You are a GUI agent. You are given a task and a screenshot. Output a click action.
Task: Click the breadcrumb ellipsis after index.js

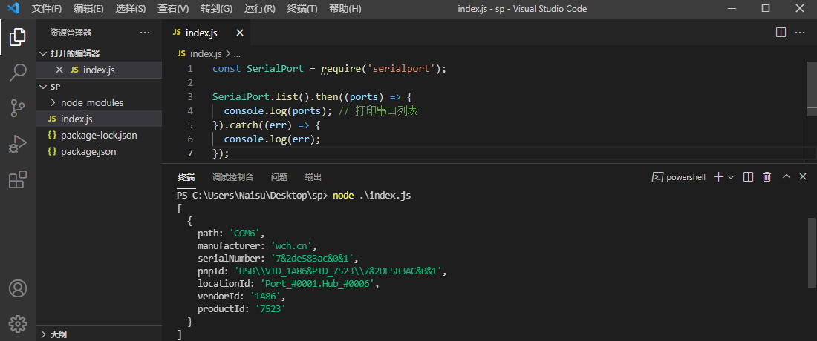pyautogui.click(x=236, y=53)
